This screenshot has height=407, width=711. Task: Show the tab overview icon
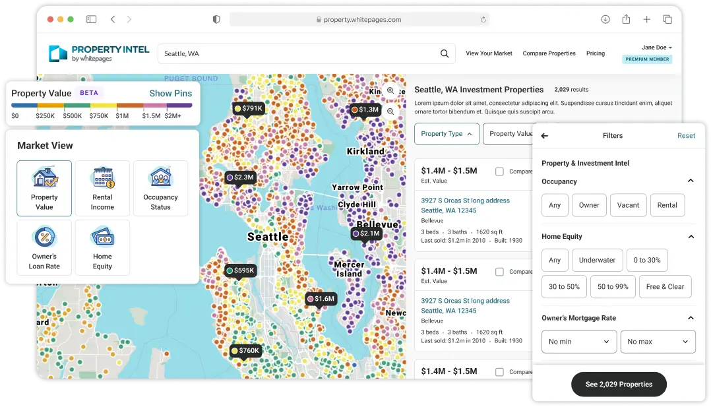(667, 19)
